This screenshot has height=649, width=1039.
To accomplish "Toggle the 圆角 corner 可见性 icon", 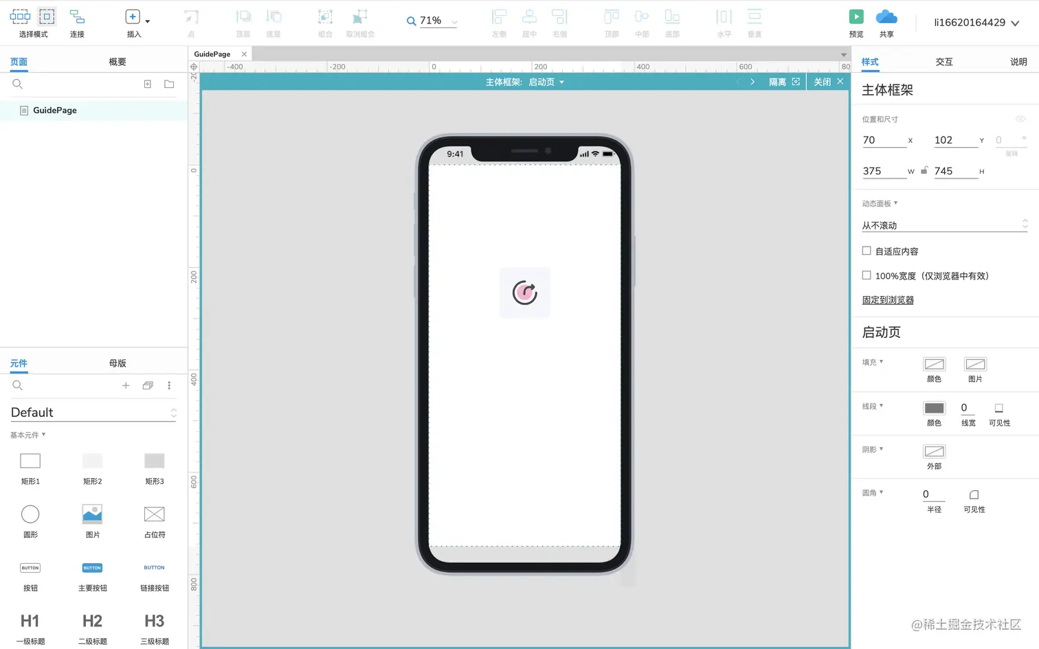I will (x=974, y=494).
